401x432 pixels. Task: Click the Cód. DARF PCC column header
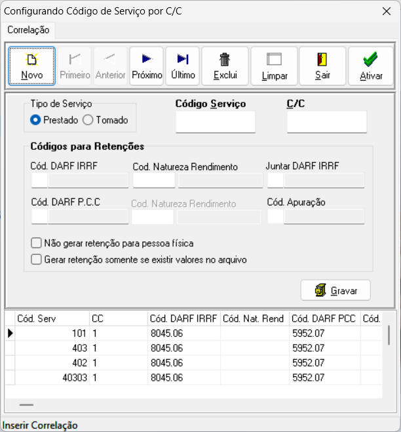pos(325,318)
